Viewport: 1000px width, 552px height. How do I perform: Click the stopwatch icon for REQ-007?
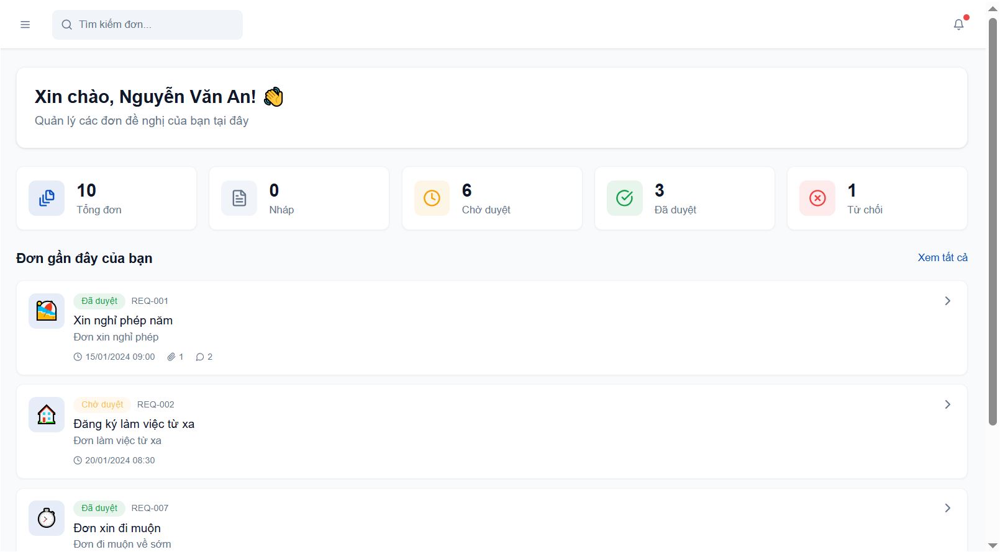pyautogui.click(x=47, y=518)
